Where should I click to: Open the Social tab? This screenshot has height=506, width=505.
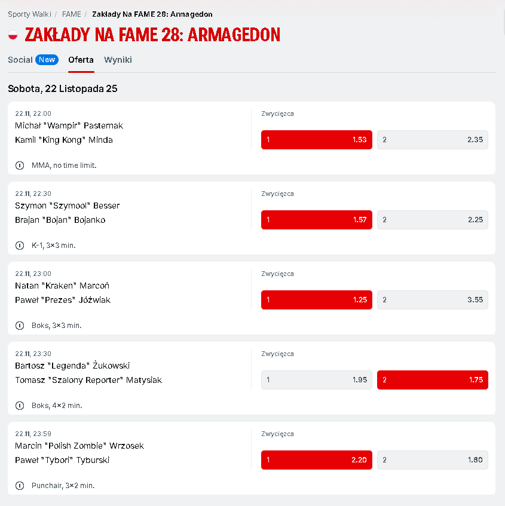(20, 60)
